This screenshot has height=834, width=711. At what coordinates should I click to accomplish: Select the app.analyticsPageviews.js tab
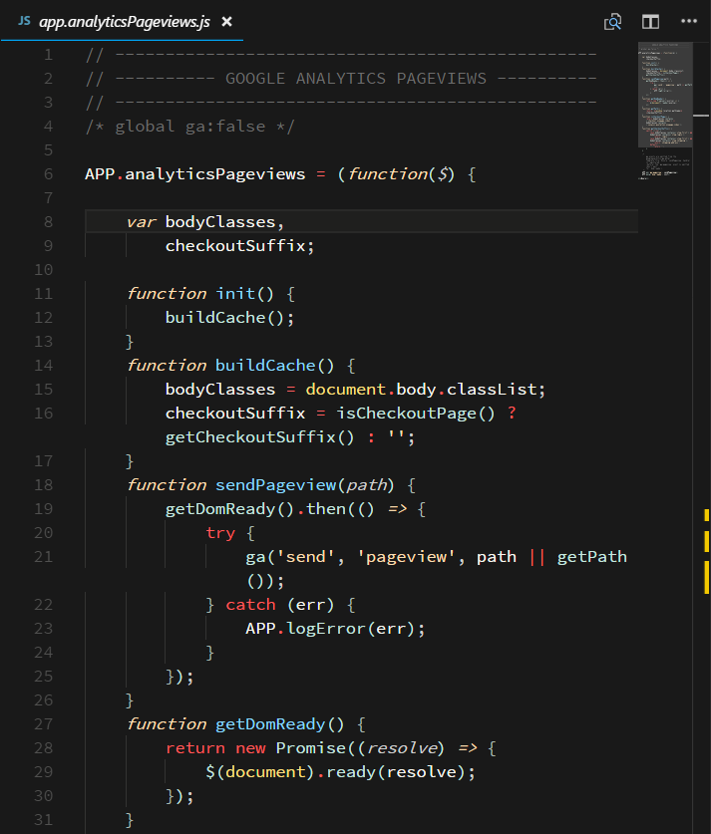pos(122,21)
